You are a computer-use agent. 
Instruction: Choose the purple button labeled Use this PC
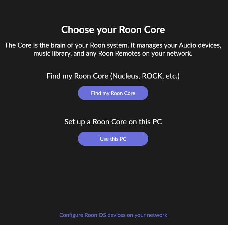113,139
